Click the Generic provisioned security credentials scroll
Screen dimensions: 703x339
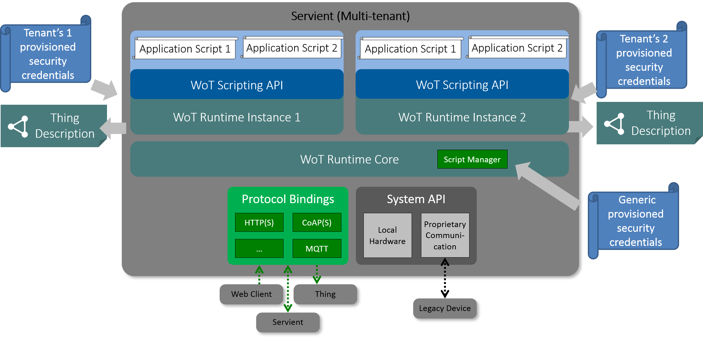click(x=635, y=221)
